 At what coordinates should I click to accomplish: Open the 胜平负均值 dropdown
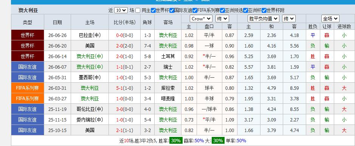coord(264,18)
